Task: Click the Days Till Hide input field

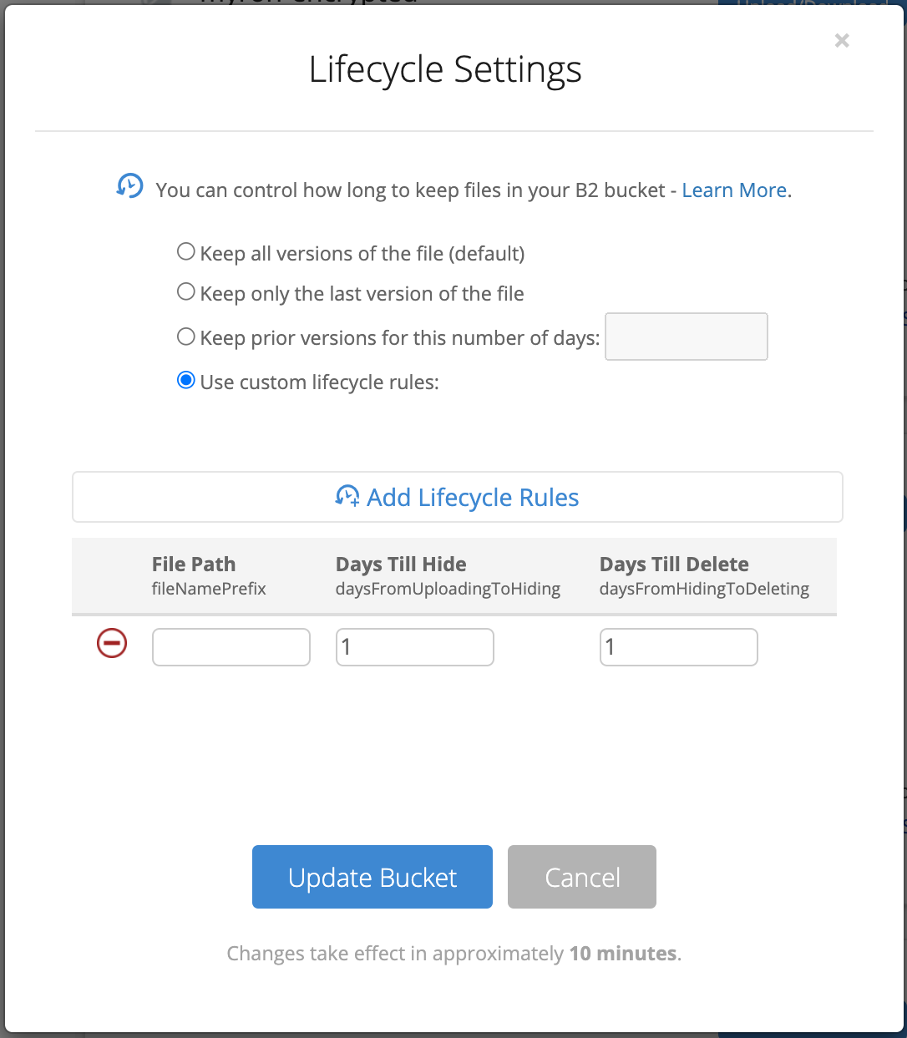Action: (415, 647)
